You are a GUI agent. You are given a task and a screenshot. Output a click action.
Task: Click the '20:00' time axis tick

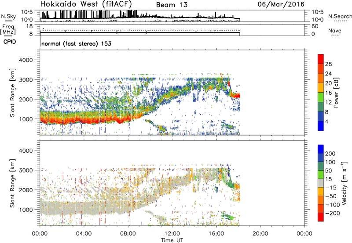pos(260,234)
